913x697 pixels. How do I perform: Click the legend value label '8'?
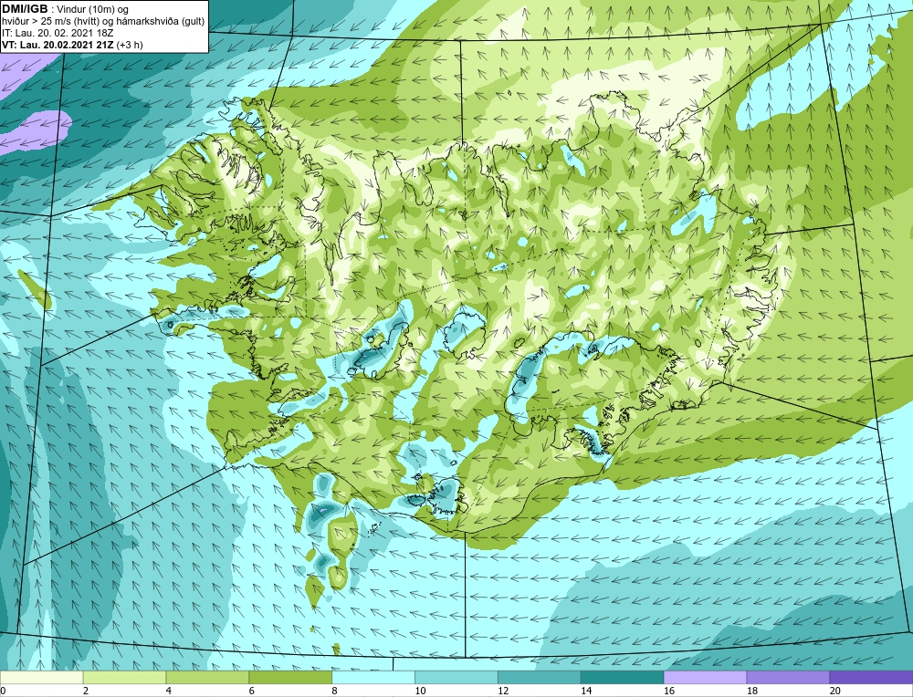coord(335,692)
